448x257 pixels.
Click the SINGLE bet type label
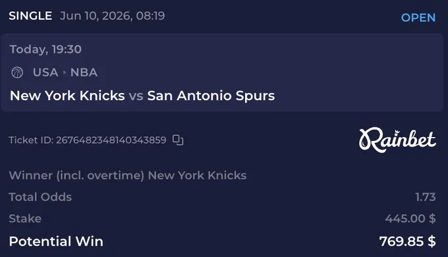click(30, 16)
